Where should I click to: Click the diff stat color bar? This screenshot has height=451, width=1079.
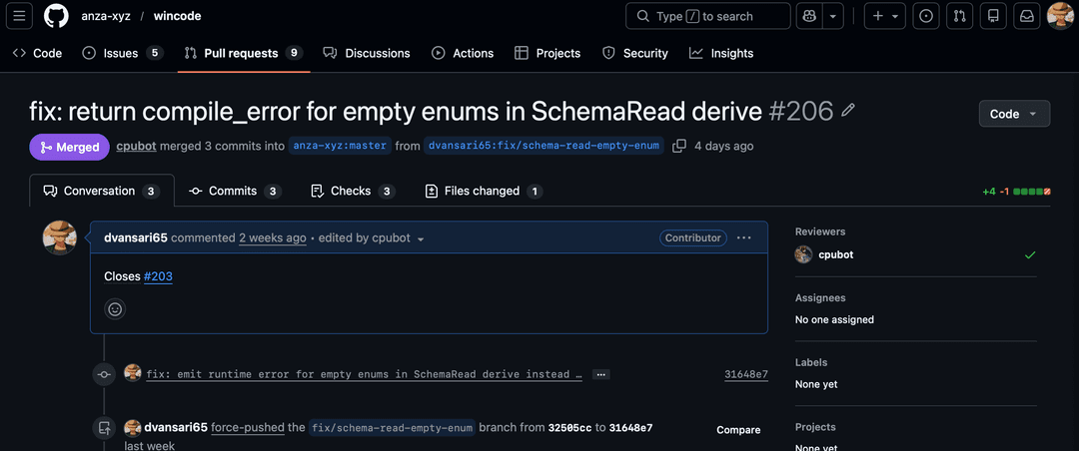point(1032,191)
